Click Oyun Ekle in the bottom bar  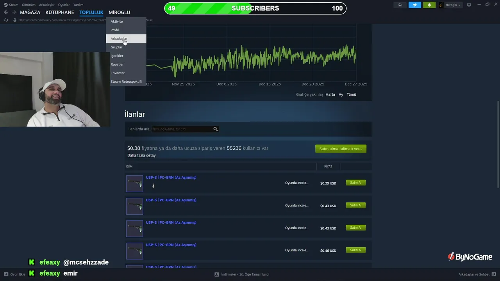(x=18, y=274)
